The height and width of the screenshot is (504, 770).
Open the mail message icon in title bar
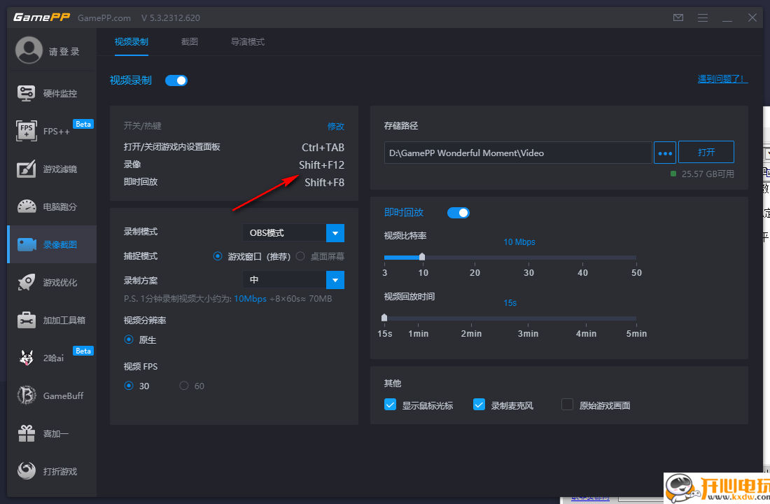click(678, 17)
